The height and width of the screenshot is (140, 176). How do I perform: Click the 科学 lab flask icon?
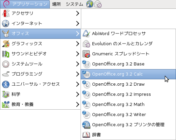[x=6, y=94]
